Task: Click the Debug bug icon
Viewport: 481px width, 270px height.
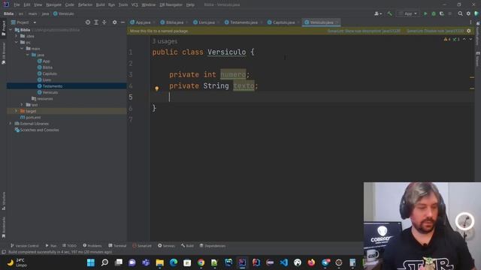Action: pos(434,13)
